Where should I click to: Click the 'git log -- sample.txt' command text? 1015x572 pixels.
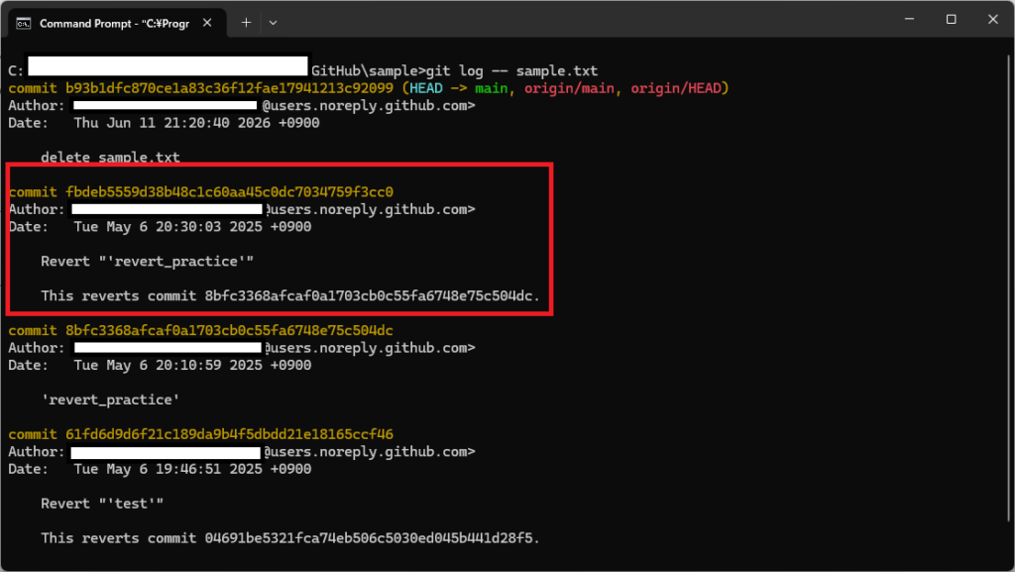click(x=512, y=71)
